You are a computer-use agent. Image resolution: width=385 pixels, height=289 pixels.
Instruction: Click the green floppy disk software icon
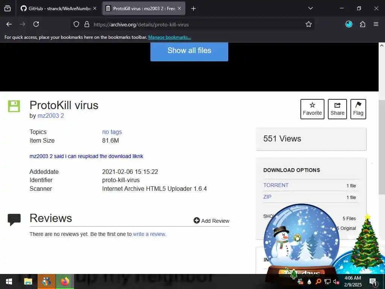[x=14, y=106]
